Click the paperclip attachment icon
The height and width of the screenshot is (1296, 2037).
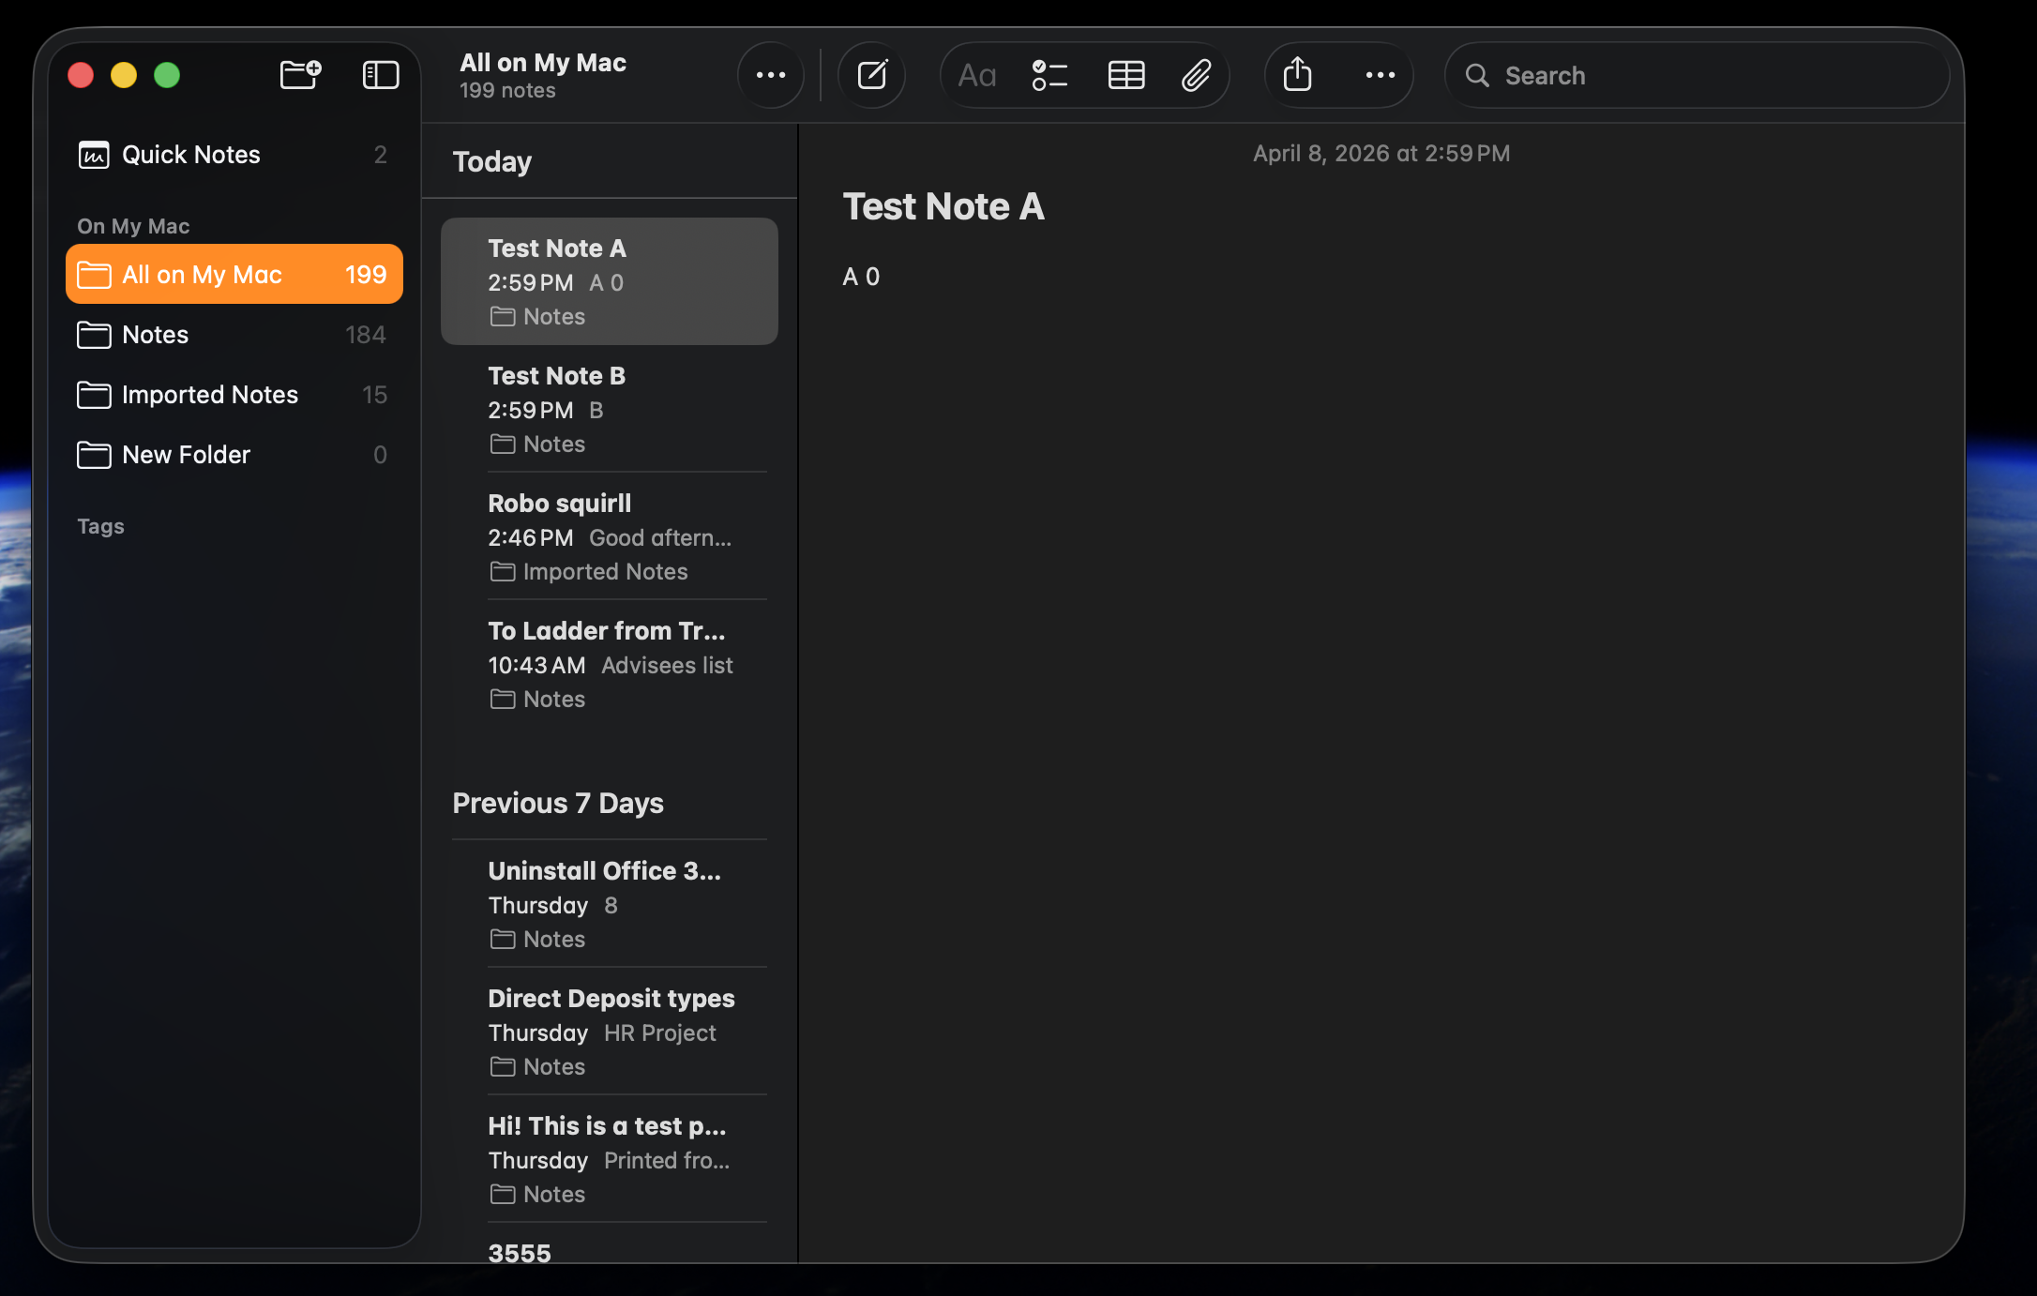(x=1196, y=75)
